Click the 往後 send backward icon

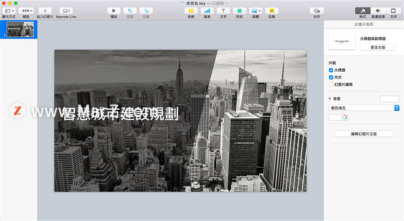click(146, 11)
